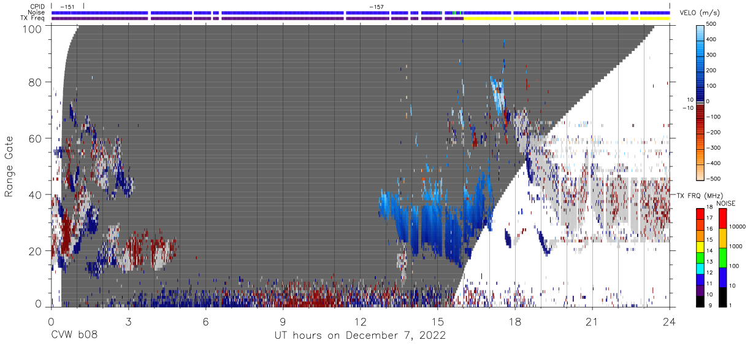Pick the red 17–18 MHz frequency swatch
This screenshot has width=753, height=348.
[x=700, y=213]
